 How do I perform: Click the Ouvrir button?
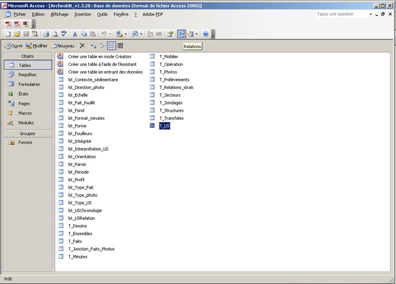click(14, 46)
